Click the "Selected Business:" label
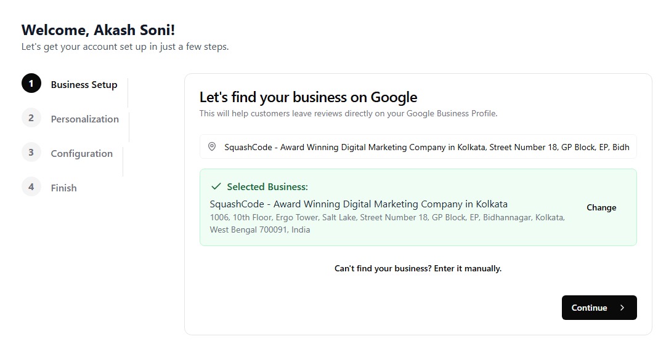The width and height of the screenshot is (666, 355). (x=267, y=187)
